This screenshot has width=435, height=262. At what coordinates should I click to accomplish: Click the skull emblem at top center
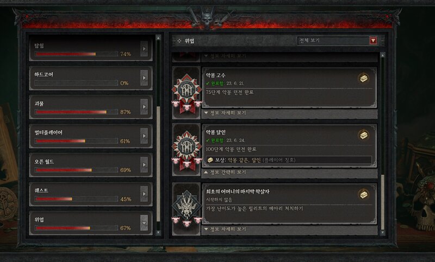tap(207, 17)
